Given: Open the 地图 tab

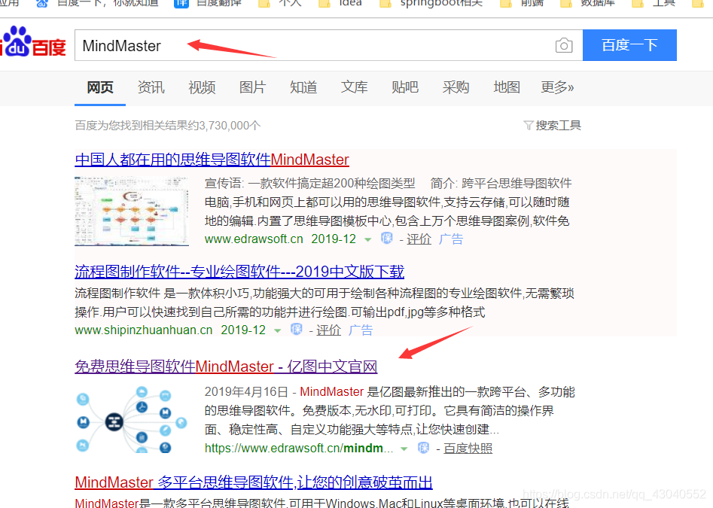Looking at the screenshot, I should (x=507, y=87).
